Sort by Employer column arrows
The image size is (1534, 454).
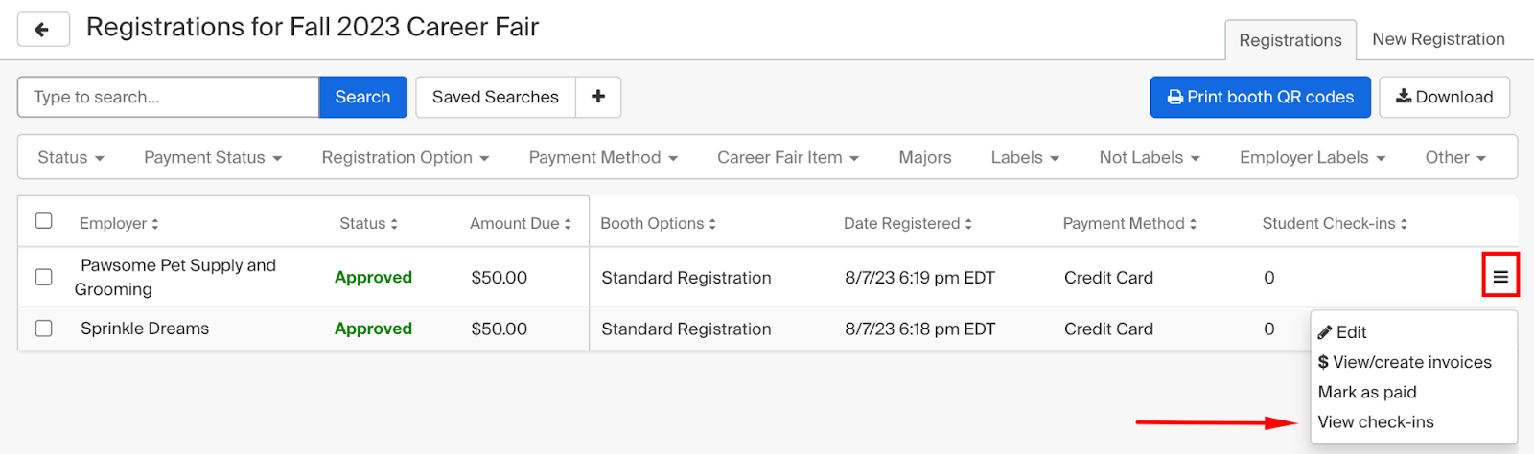pyautogui.click(x=155, y=224)
